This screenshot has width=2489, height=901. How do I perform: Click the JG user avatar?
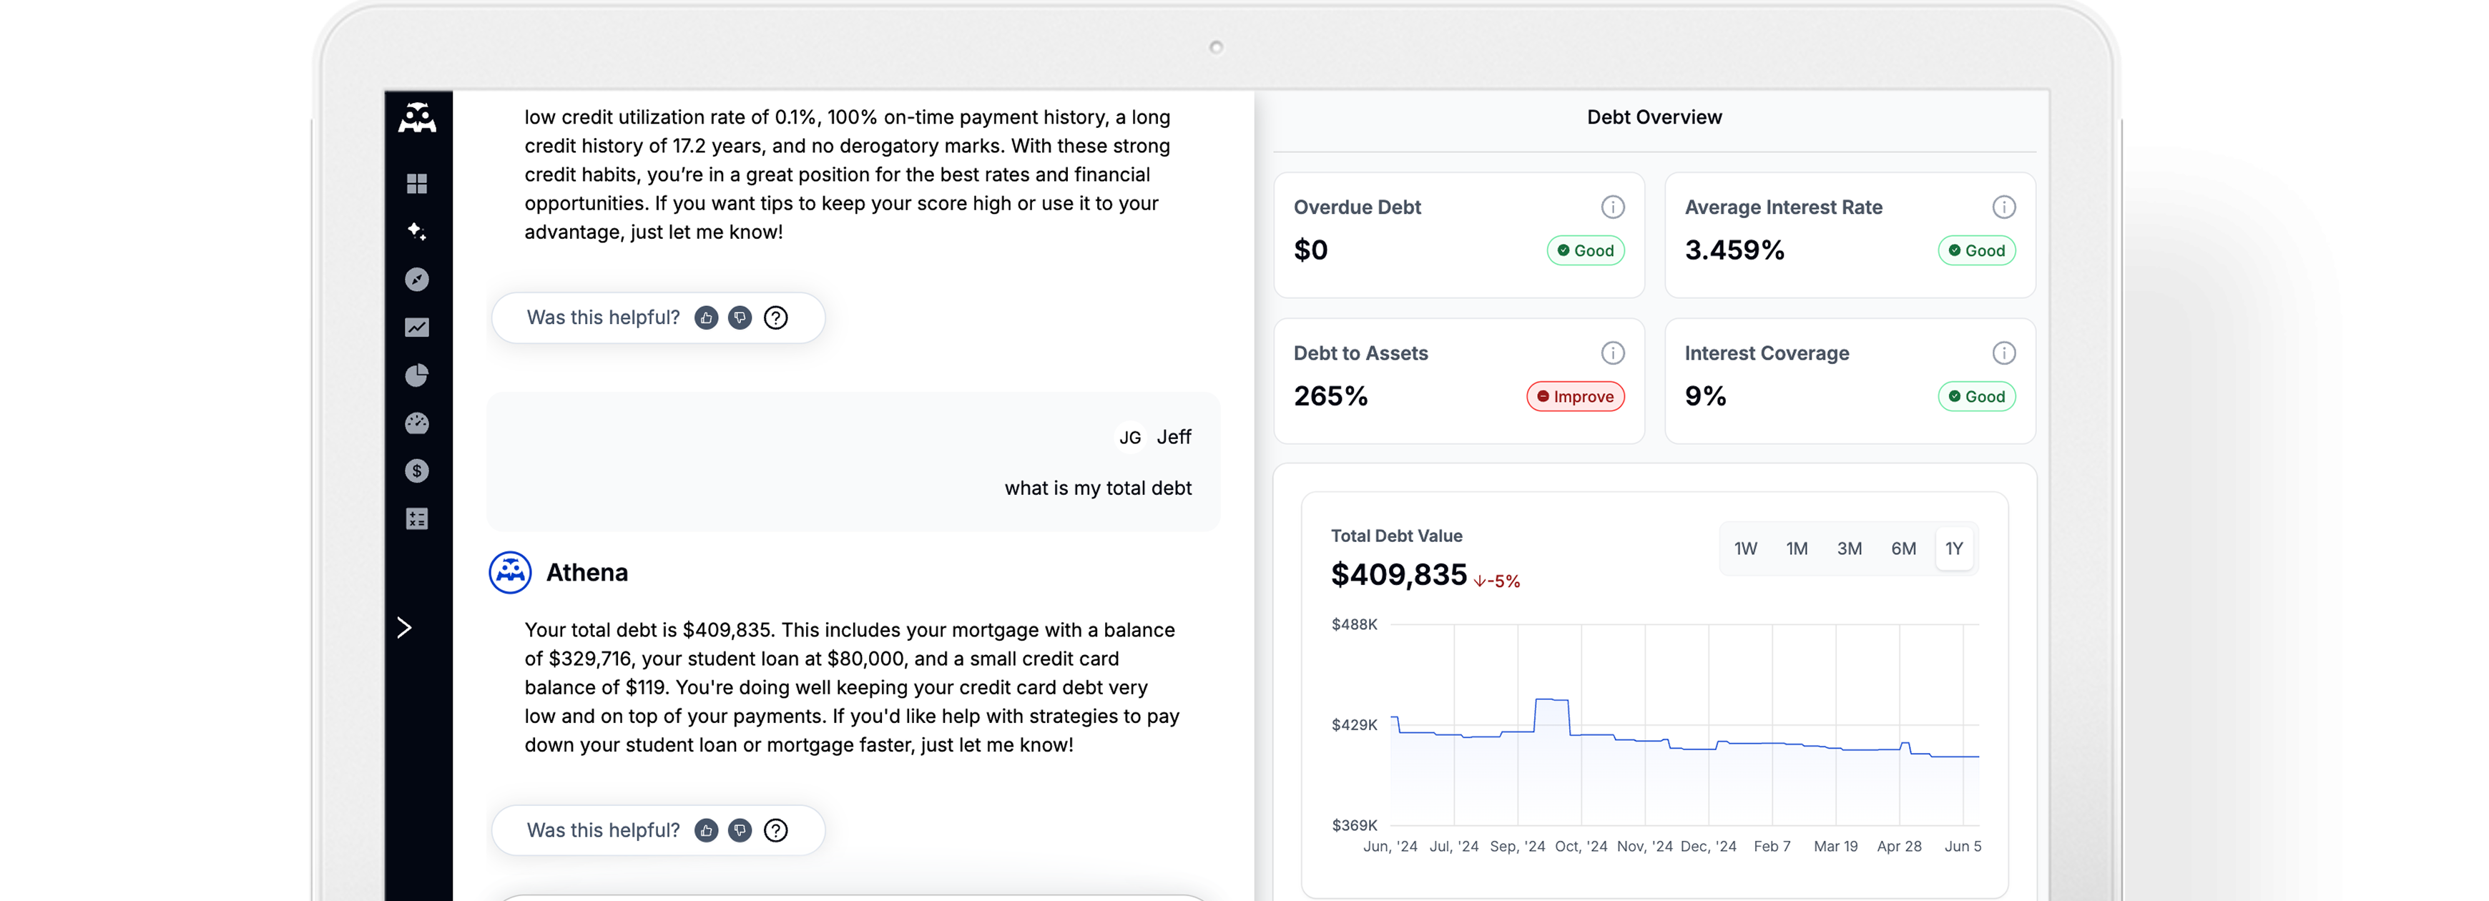[1131, 438]
